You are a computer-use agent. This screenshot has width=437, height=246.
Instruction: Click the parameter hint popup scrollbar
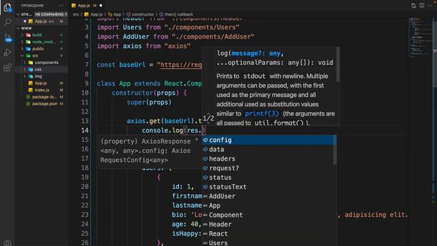(338, 65)
